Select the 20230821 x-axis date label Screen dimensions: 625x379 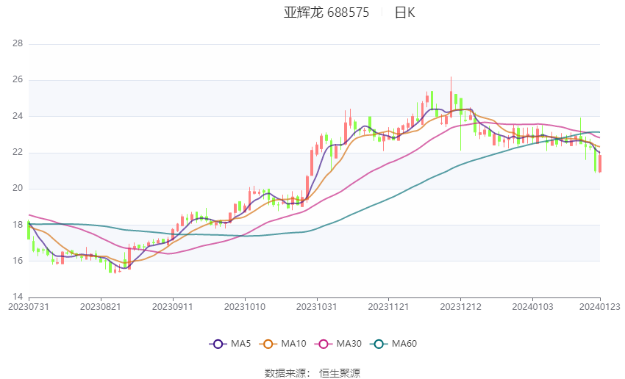click(x=101, y=307)
